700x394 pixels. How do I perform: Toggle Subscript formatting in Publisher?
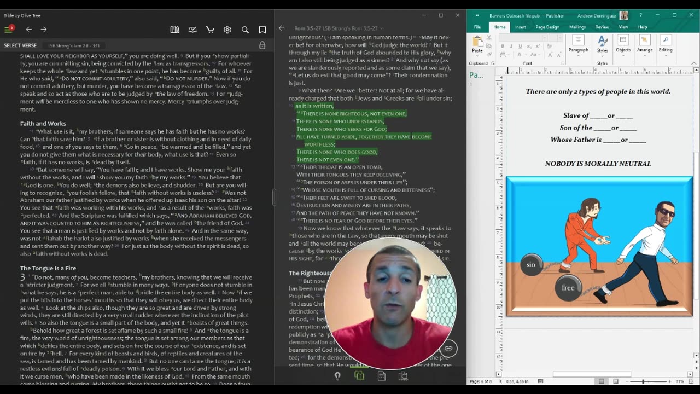[529, 47]
